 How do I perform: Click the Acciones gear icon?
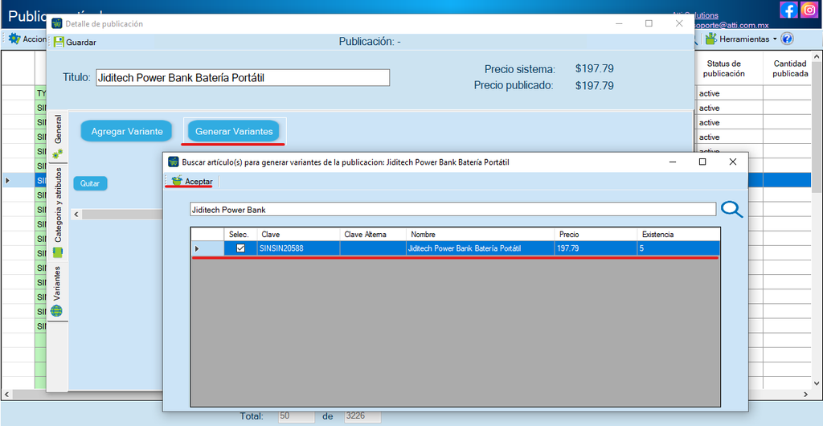point(14,39)
